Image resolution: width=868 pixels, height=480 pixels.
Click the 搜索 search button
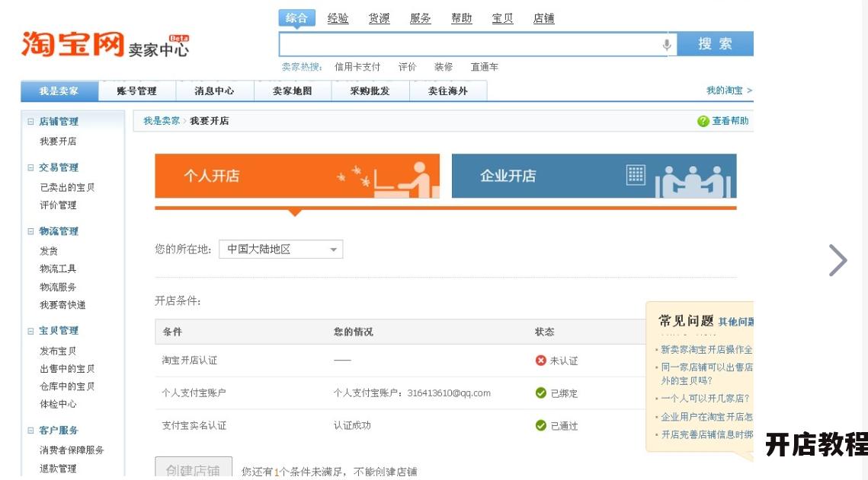pyautogui.click(x=716, y=43)
